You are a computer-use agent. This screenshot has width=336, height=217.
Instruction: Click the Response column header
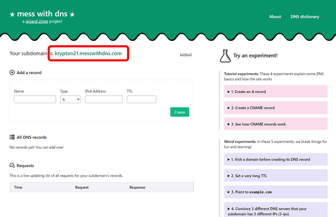(137, 188)
